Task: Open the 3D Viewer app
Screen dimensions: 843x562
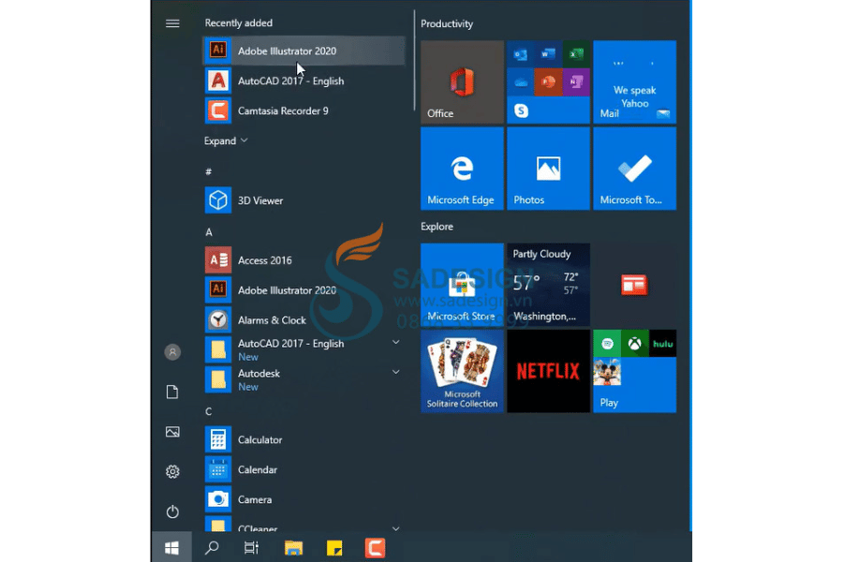Action: click(x=259, y=200)
